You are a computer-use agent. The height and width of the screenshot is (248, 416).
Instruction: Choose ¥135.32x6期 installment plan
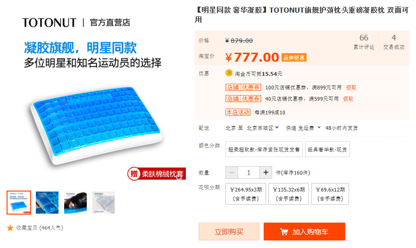(x=289, y=194)
